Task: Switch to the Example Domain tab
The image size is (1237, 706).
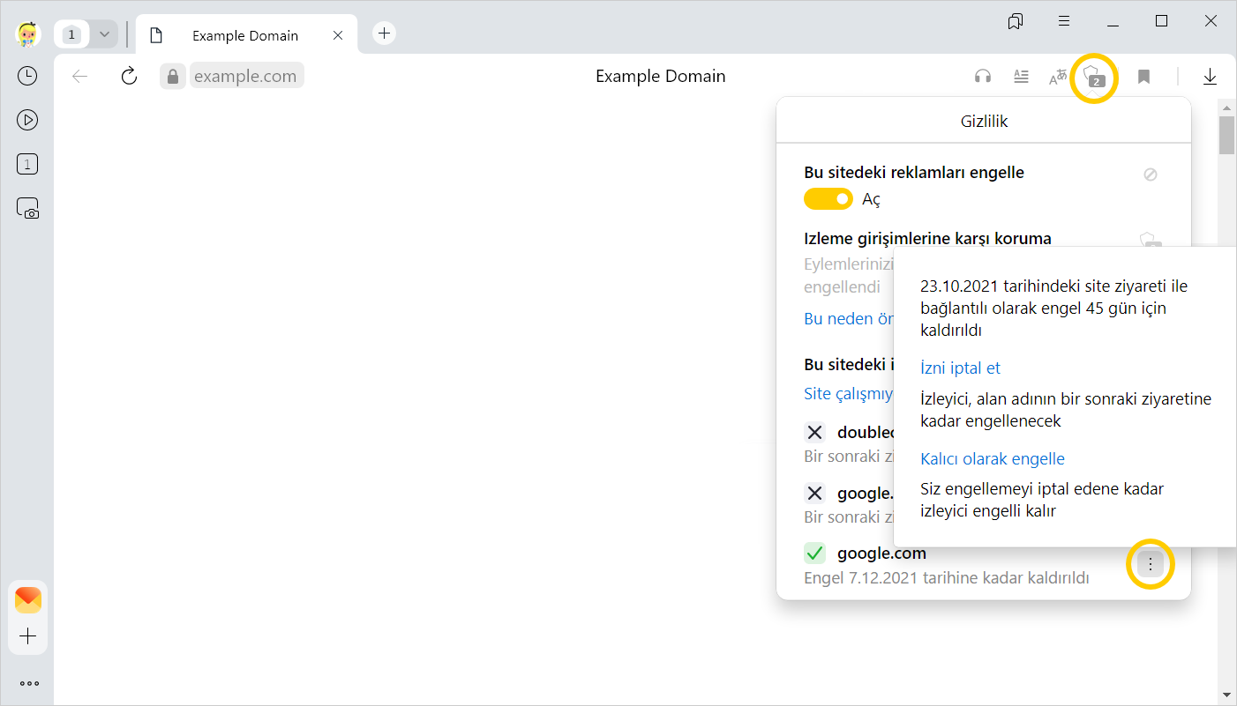Action: coord(244,36)
